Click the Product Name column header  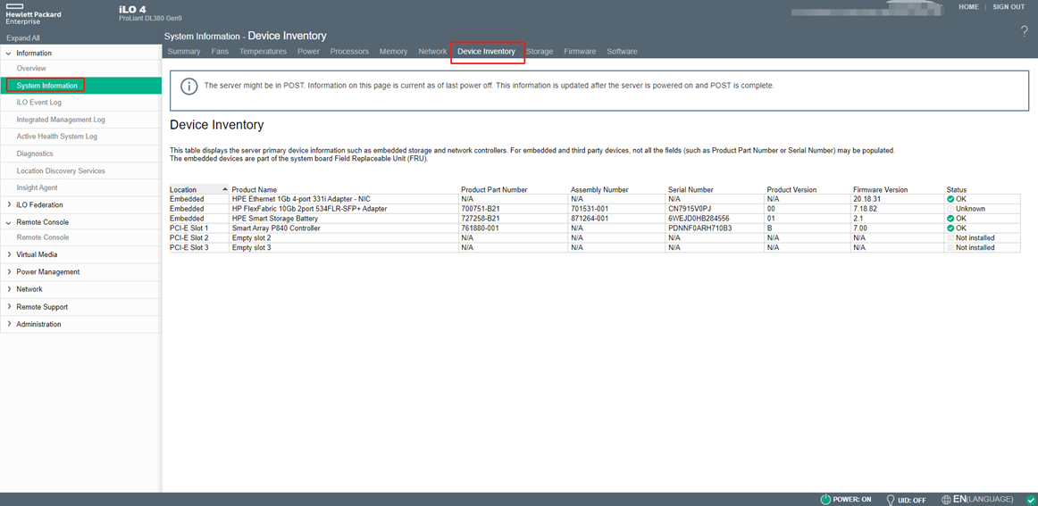255,190
